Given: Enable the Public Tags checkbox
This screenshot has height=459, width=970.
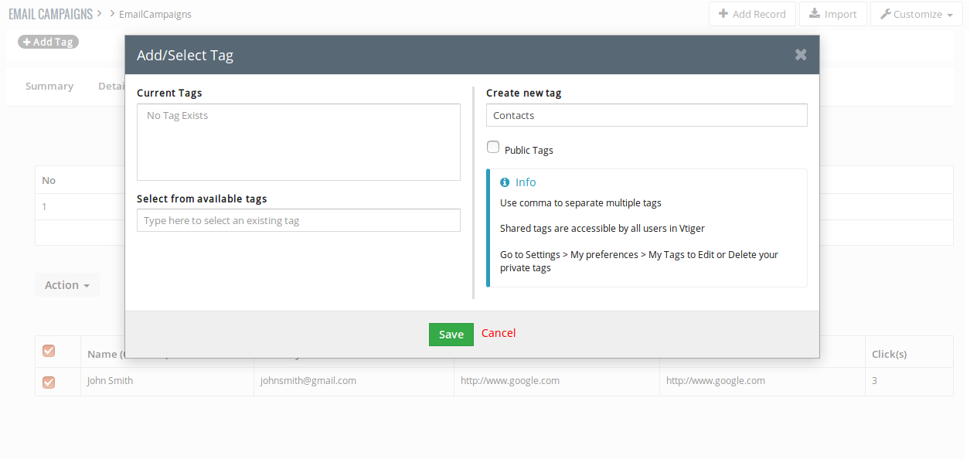Looking at the screenshot, I should pos(493,147).
